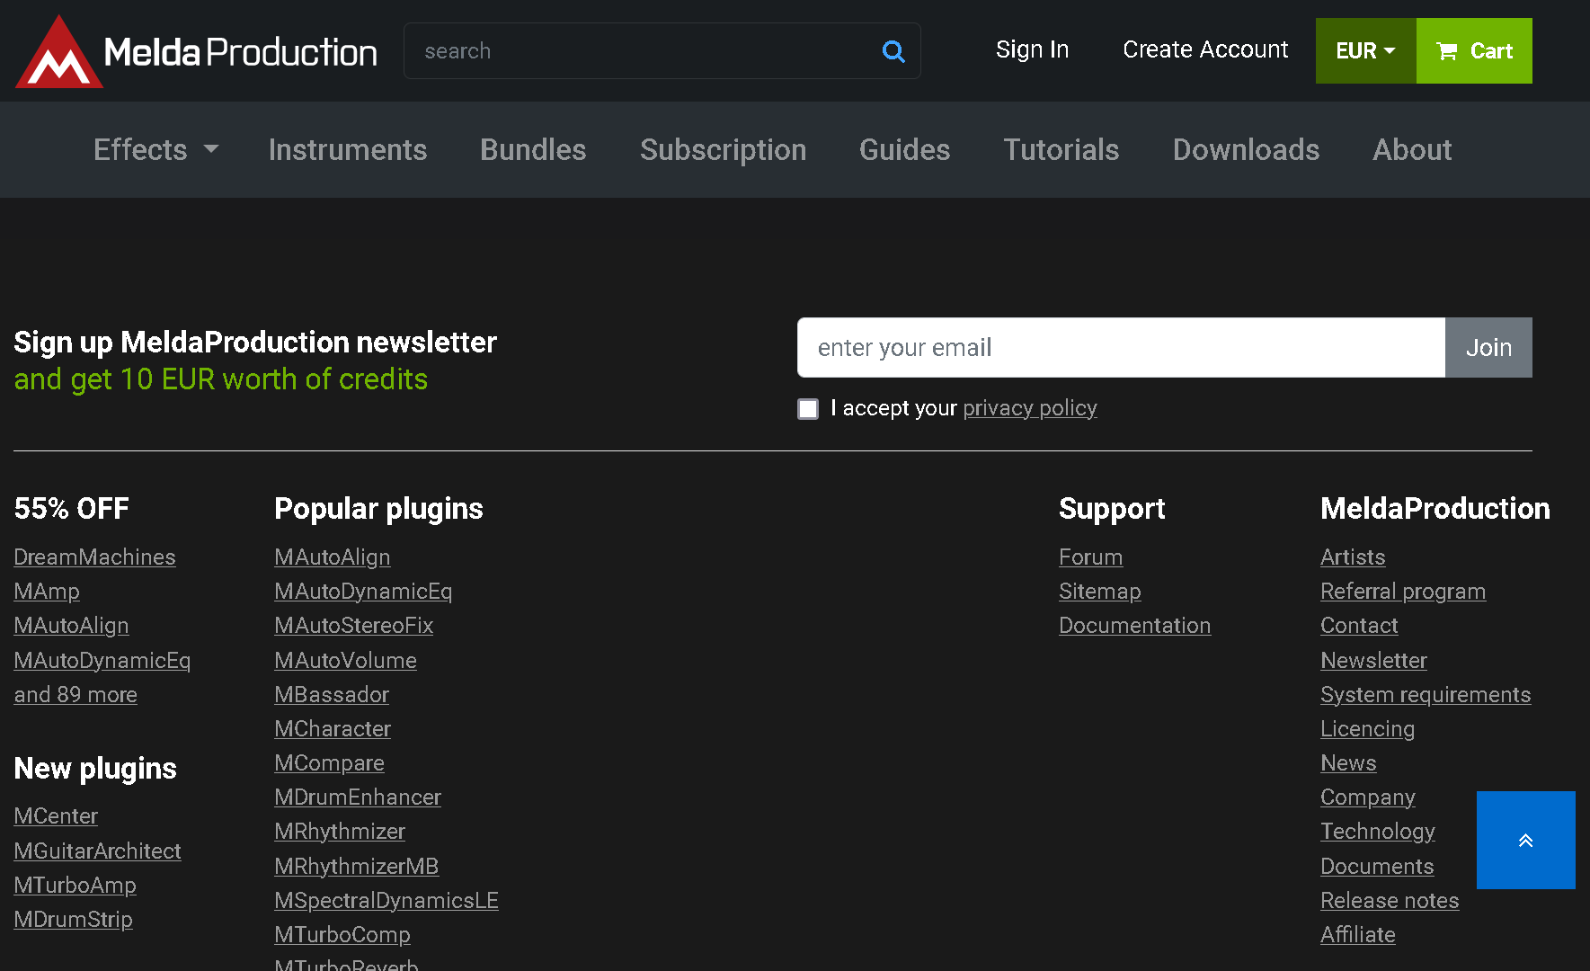Open MDrumStrip link
This screenshot has height=971, width=1590.
[x=73, y=920]
